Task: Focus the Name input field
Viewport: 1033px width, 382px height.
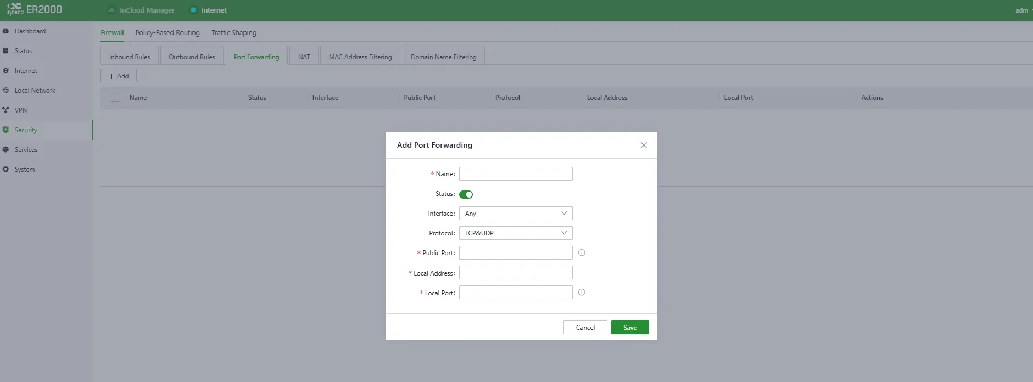Action: point(516,174)
